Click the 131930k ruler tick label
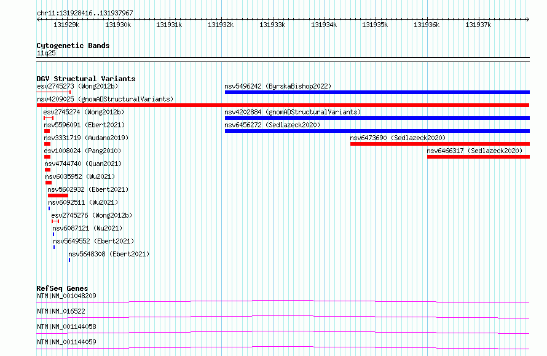Screen dimensions: 547x356 coord(118,25)
